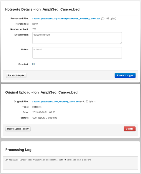
Task: Click the Save Changes button
Action: [x=125, y=75]
